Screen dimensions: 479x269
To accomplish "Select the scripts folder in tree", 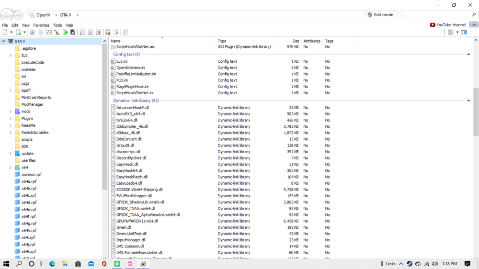I will pyautogui.click(x=27, y=140).
